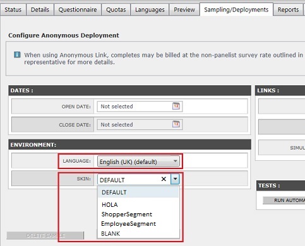Open calendar picker for Open Date

176,106
